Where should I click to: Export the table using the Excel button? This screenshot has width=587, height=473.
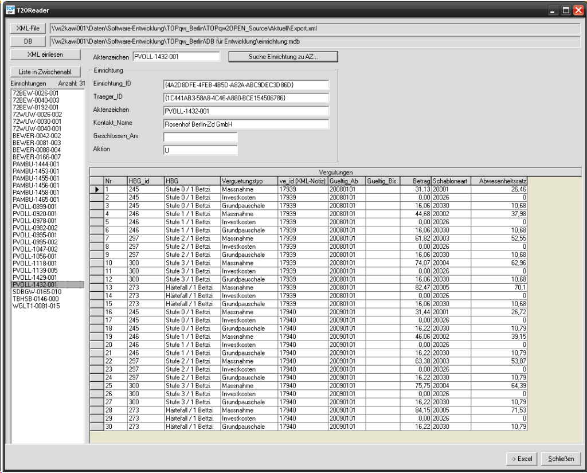click(519, 459)
